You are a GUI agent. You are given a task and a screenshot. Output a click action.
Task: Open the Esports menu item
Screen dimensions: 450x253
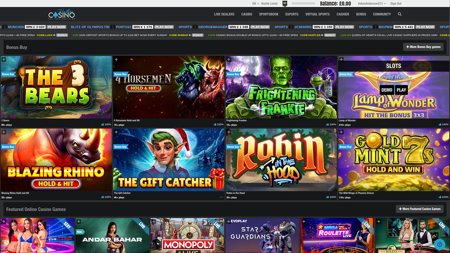[x=292, y=14]
